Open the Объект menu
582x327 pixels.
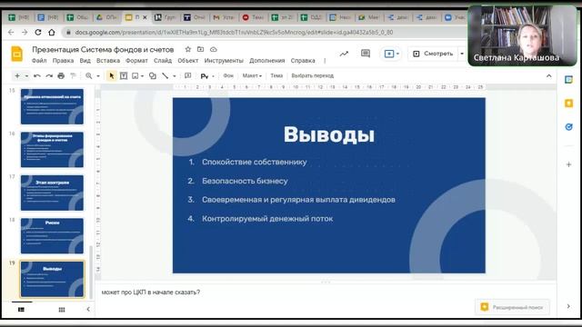(188, 61)
